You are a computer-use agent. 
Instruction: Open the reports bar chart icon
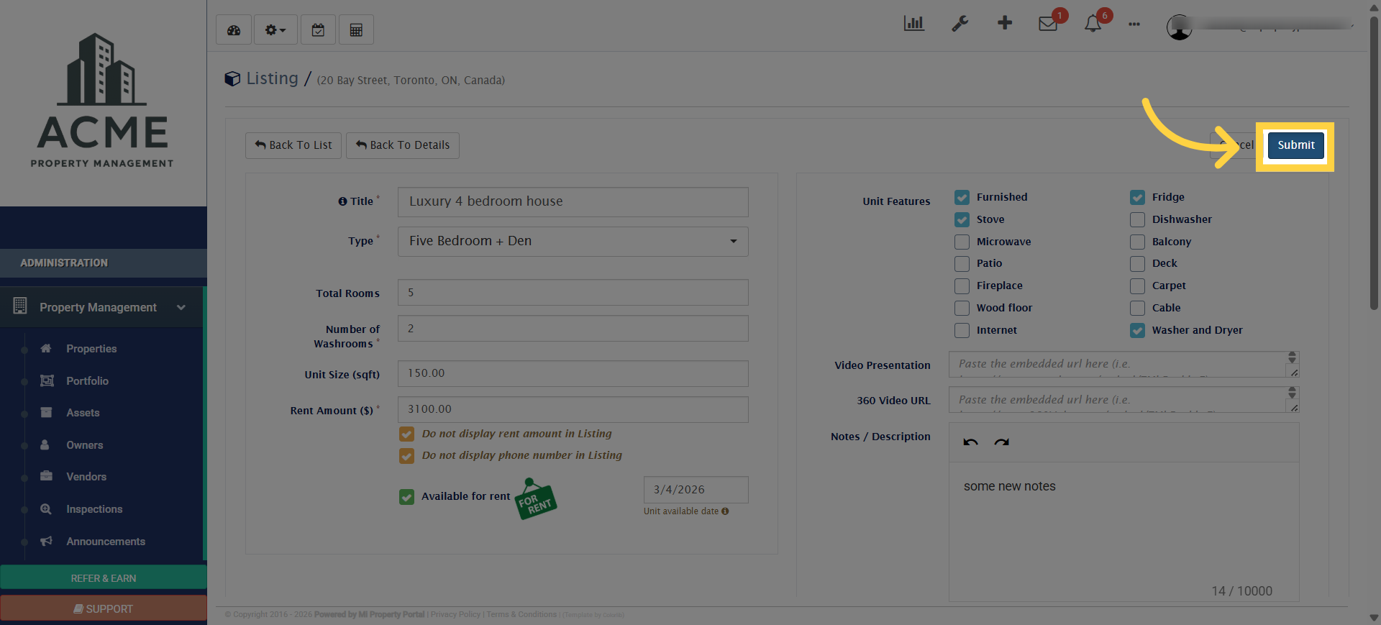pos(914,23)
